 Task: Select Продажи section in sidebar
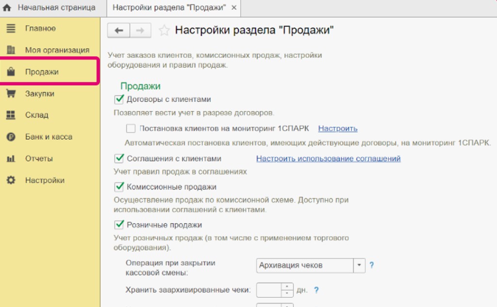(42, 72)
